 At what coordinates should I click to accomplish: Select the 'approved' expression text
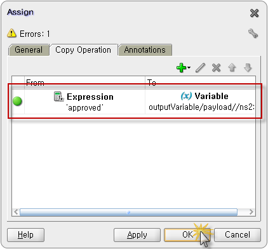tap(84, 108)
